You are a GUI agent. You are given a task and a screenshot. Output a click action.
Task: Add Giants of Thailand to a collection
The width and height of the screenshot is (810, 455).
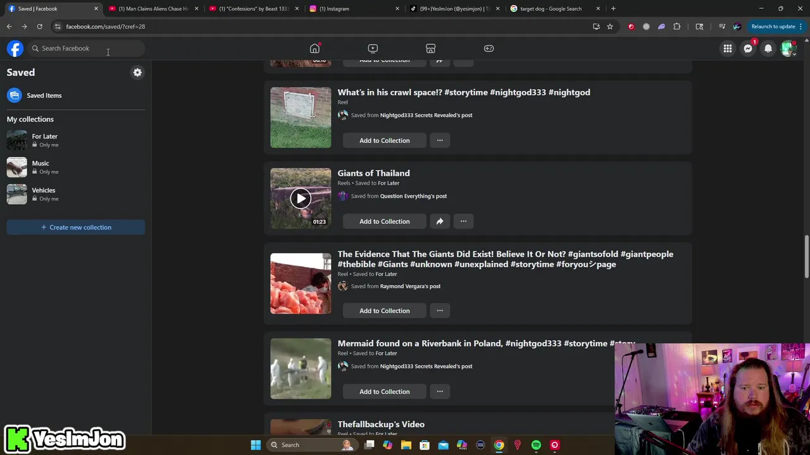pos(384,221)
